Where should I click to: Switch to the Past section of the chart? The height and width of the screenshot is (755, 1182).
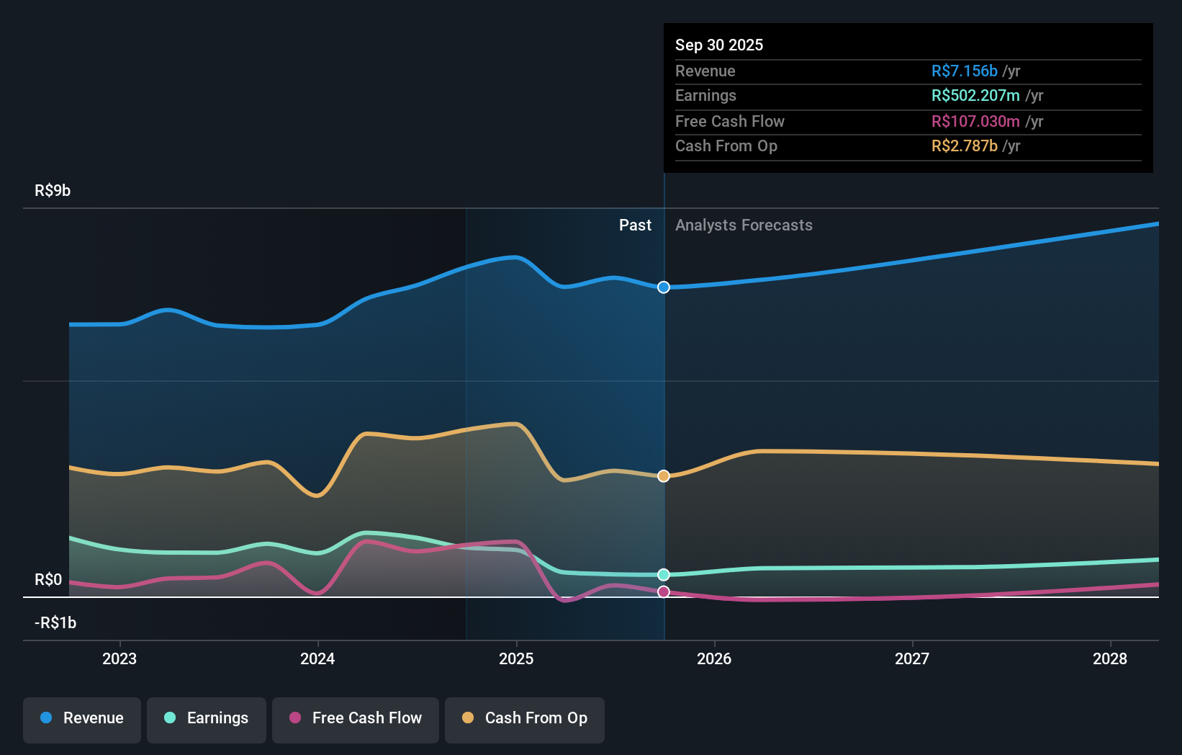tap(634, 225)
